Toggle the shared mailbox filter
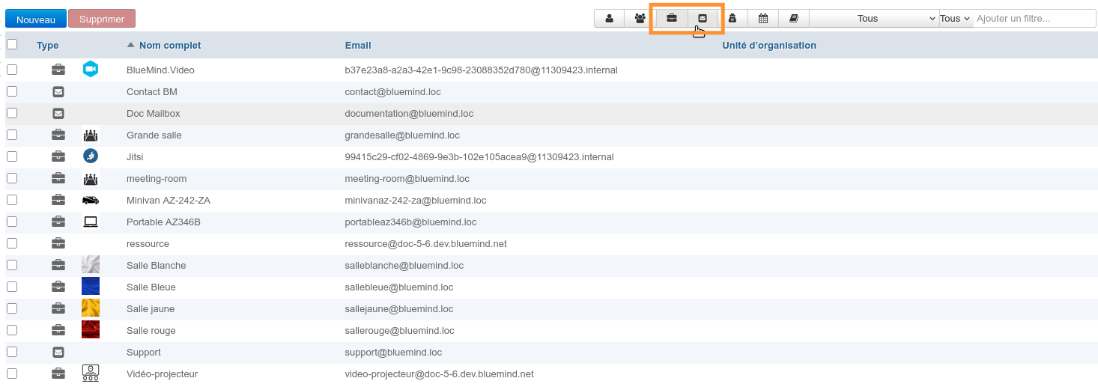 click(x=703, y=18)
